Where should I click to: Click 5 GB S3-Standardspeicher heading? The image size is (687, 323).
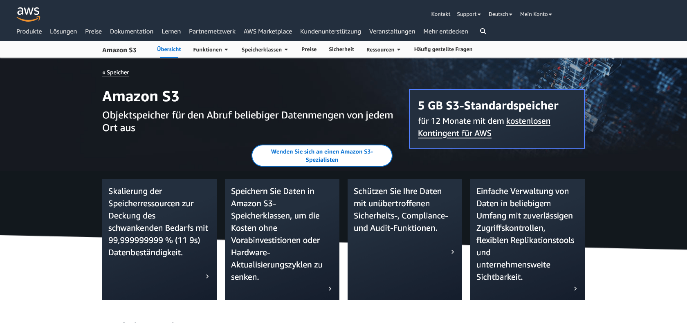(488, 106)
